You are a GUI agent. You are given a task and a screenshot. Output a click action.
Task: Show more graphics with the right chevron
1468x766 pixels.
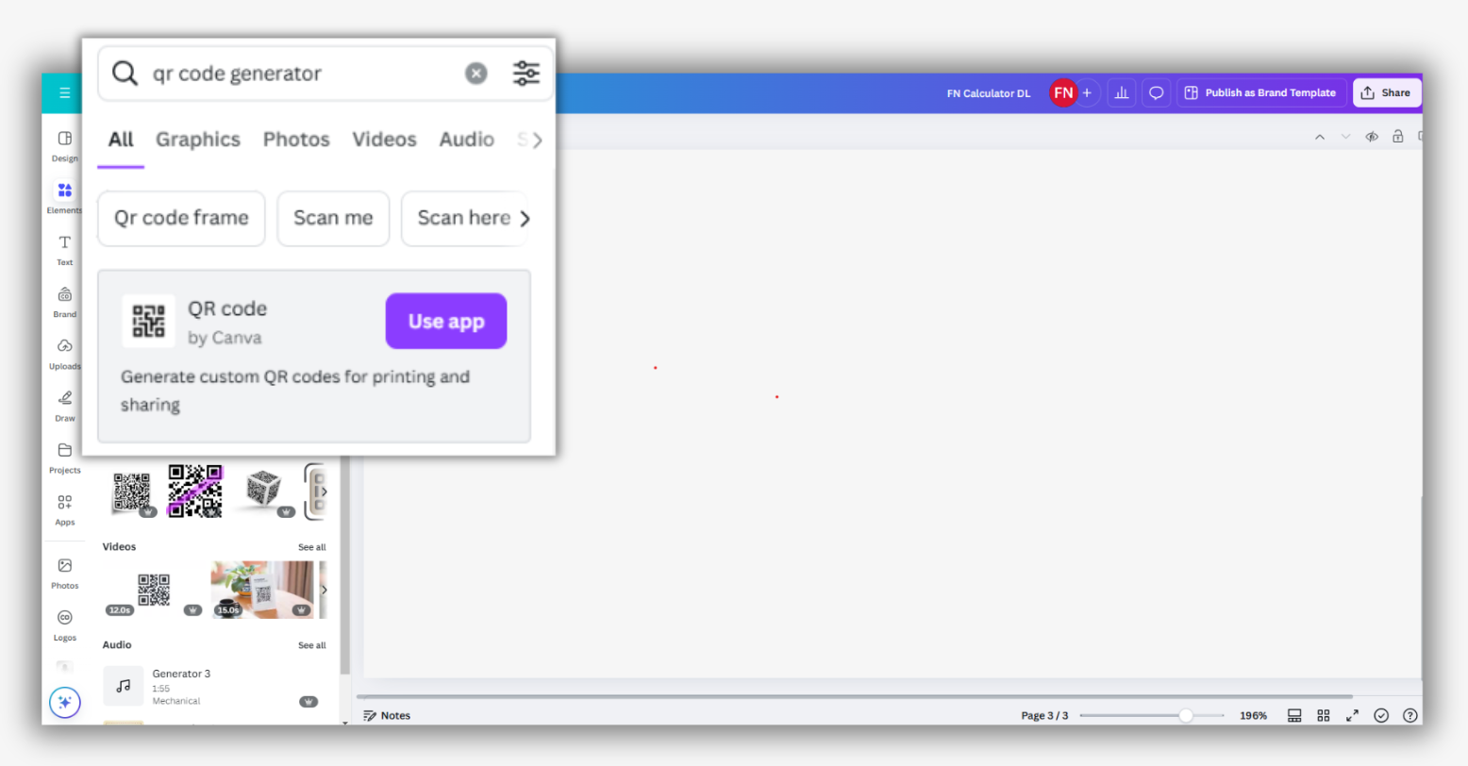[x=324, y=491]
